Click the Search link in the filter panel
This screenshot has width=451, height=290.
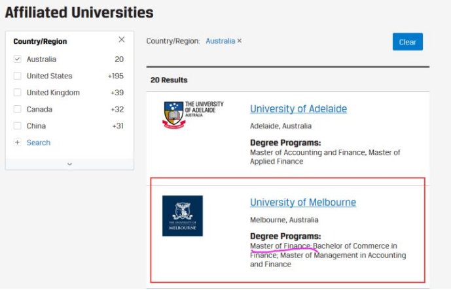tap(39, 142)
